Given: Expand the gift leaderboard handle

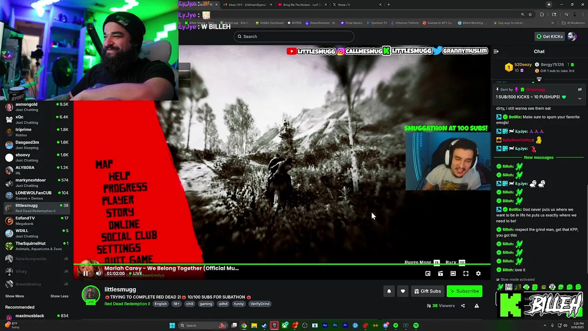Looking at the screenshot, I should tap(539, 80).
